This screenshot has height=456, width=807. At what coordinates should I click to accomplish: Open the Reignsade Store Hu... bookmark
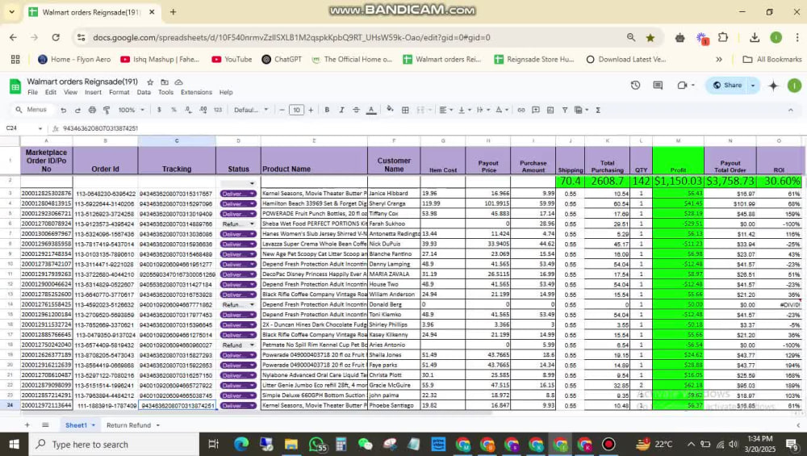coord(533,59)
